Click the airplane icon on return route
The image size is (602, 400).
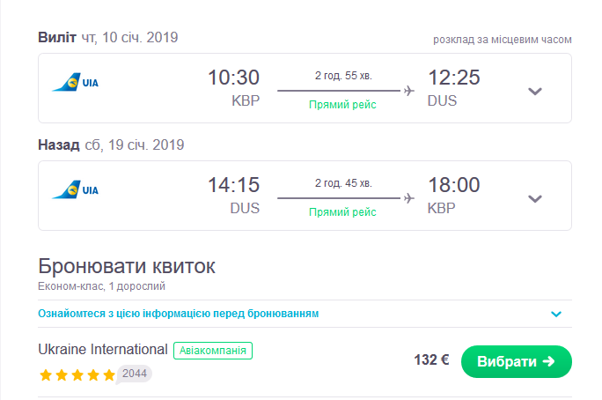click(408, 197)
